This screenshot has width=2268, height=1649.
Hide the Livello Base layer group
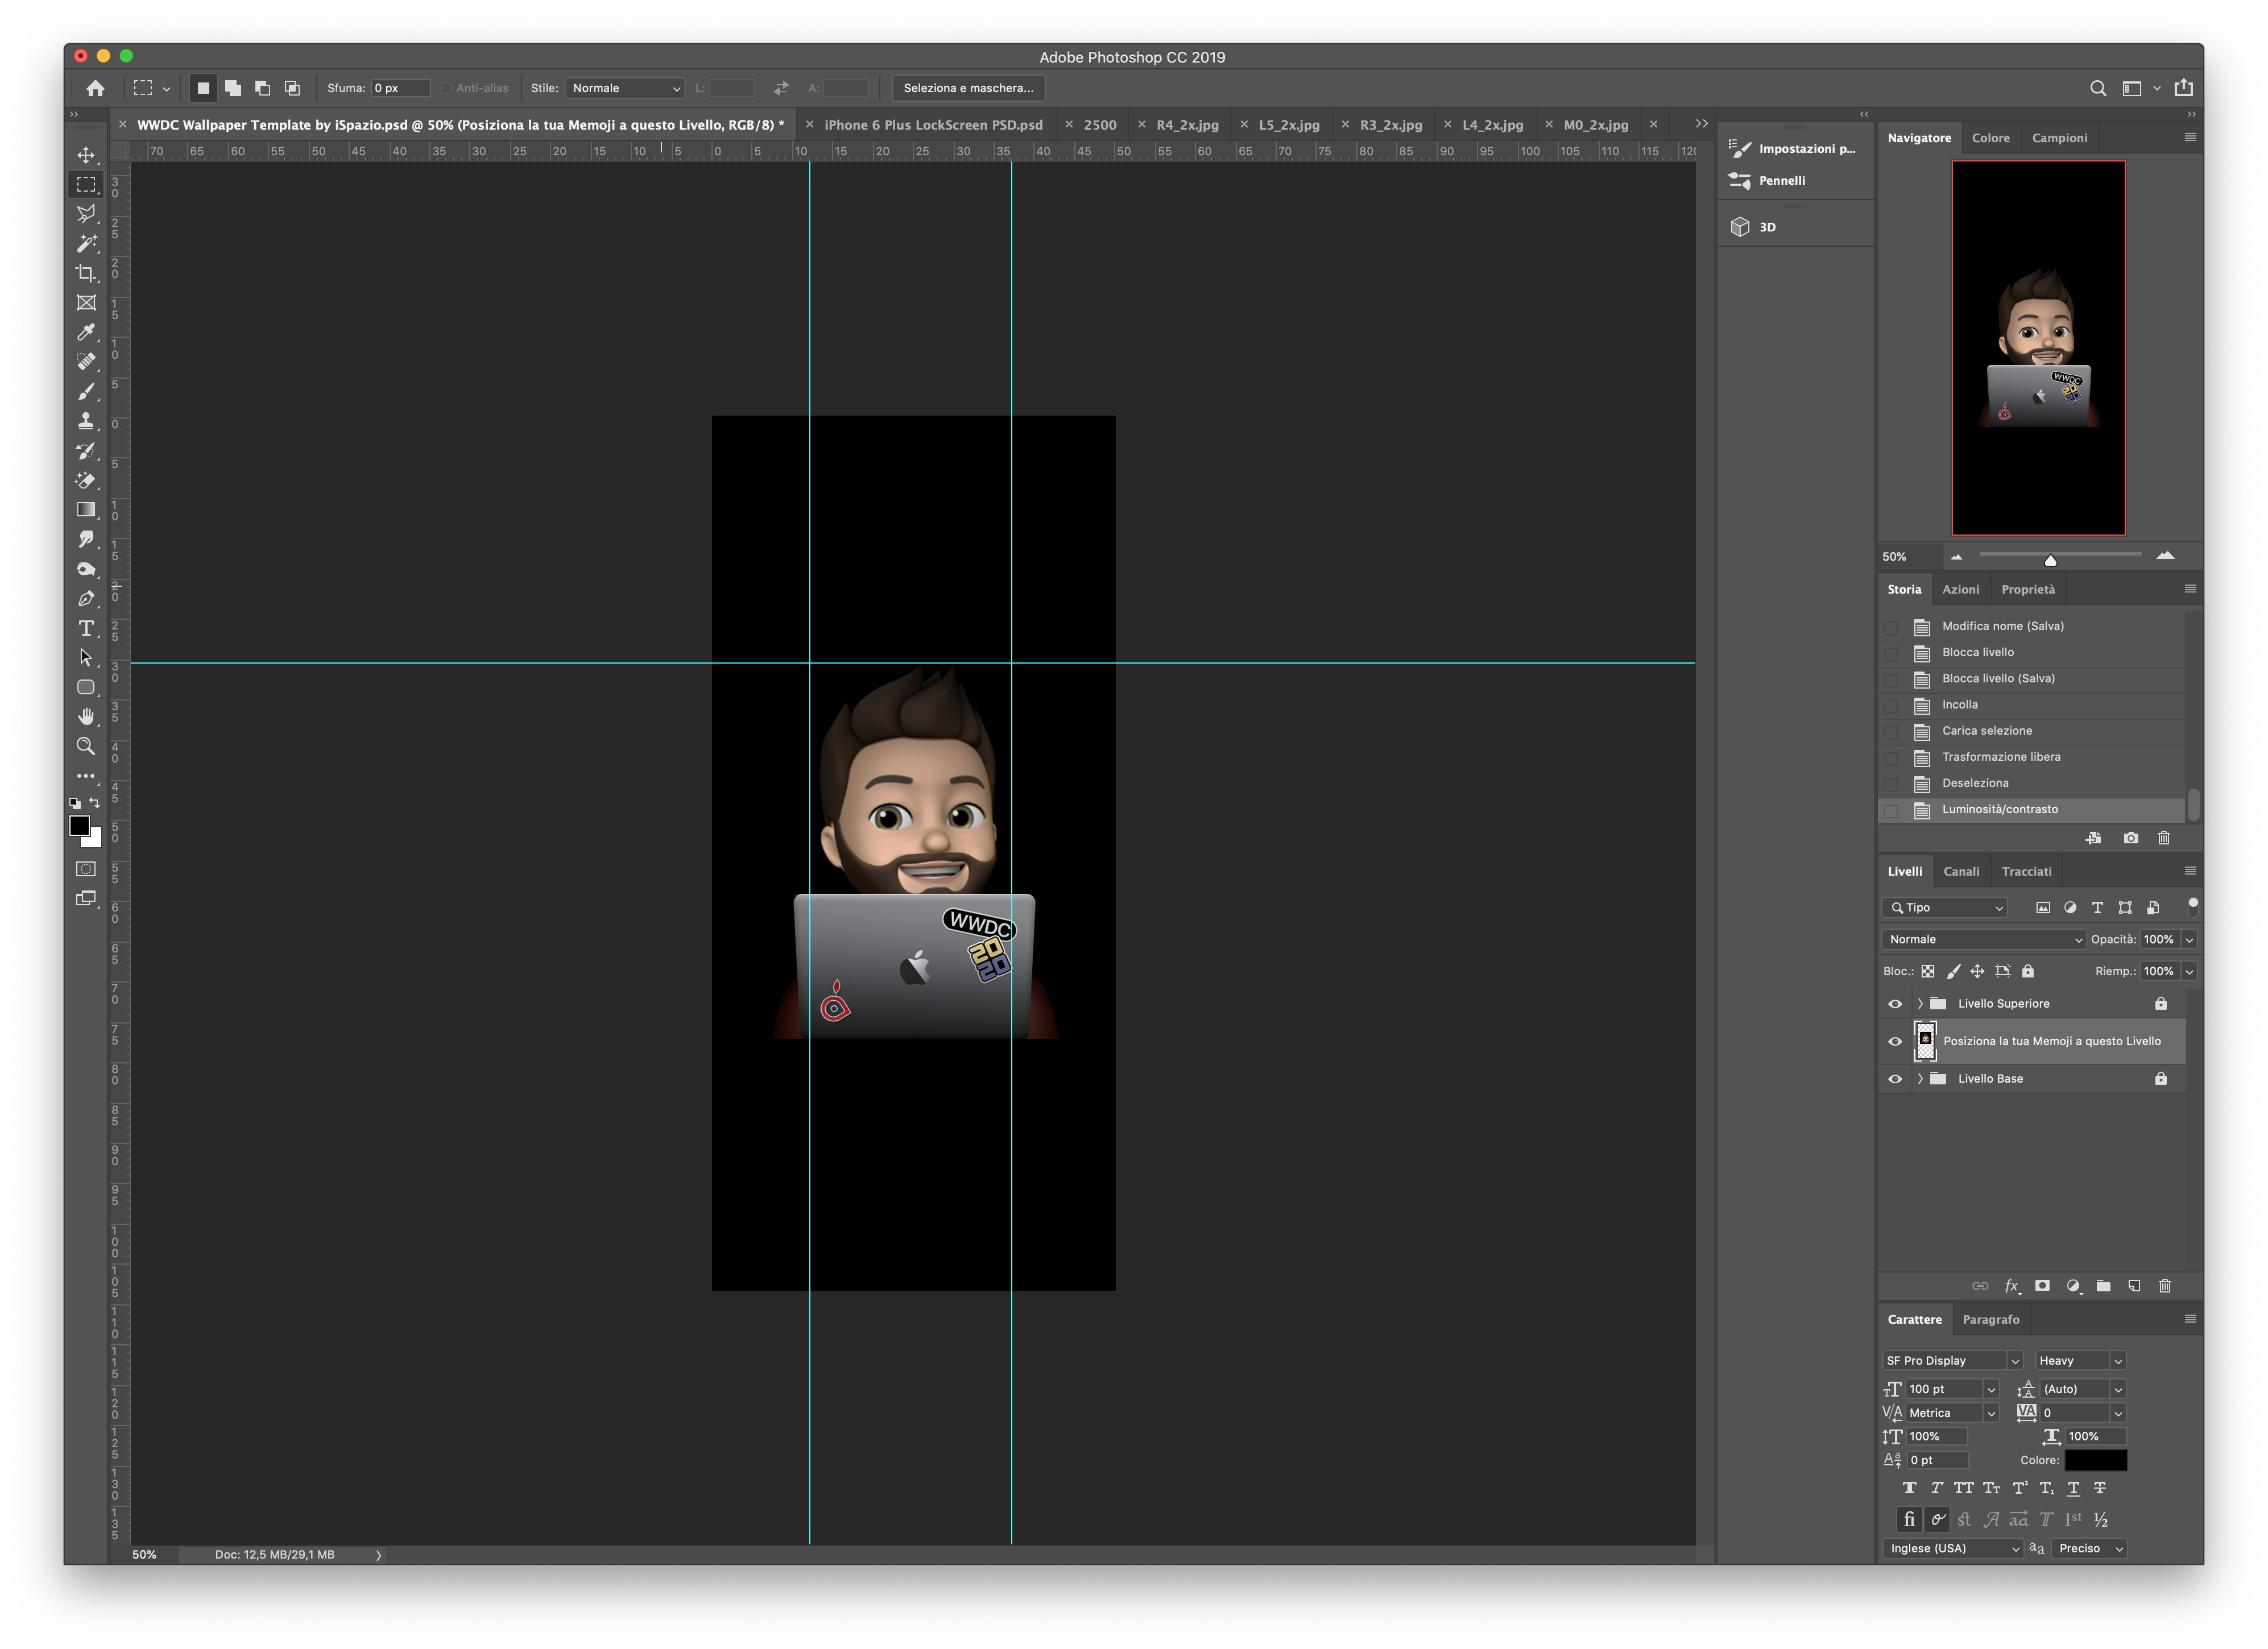pos(1895,1079)
